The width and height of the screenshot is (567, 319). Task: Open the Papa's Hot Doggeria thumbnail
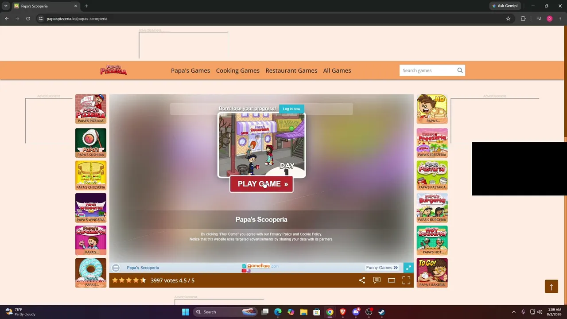click(x=432, y=240)
